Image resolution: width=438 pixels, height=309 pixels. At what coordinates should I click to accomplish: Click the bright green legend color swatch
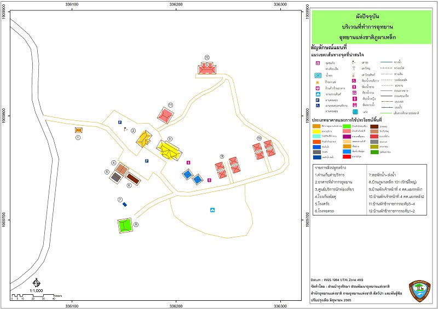[x=347, y=126]
